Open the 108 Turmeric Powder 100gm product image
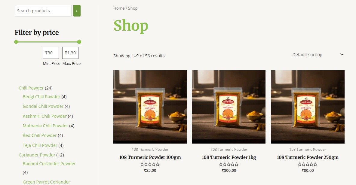 (x=150, y=107)
